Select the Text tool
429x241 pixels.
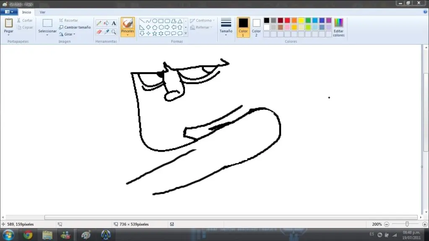114,23
